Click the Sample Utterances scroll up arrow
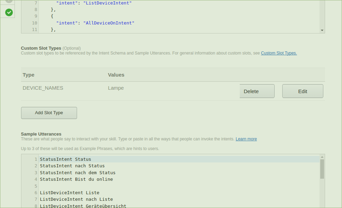The height and width of the screenshot is (208, 342). (322, 157)
